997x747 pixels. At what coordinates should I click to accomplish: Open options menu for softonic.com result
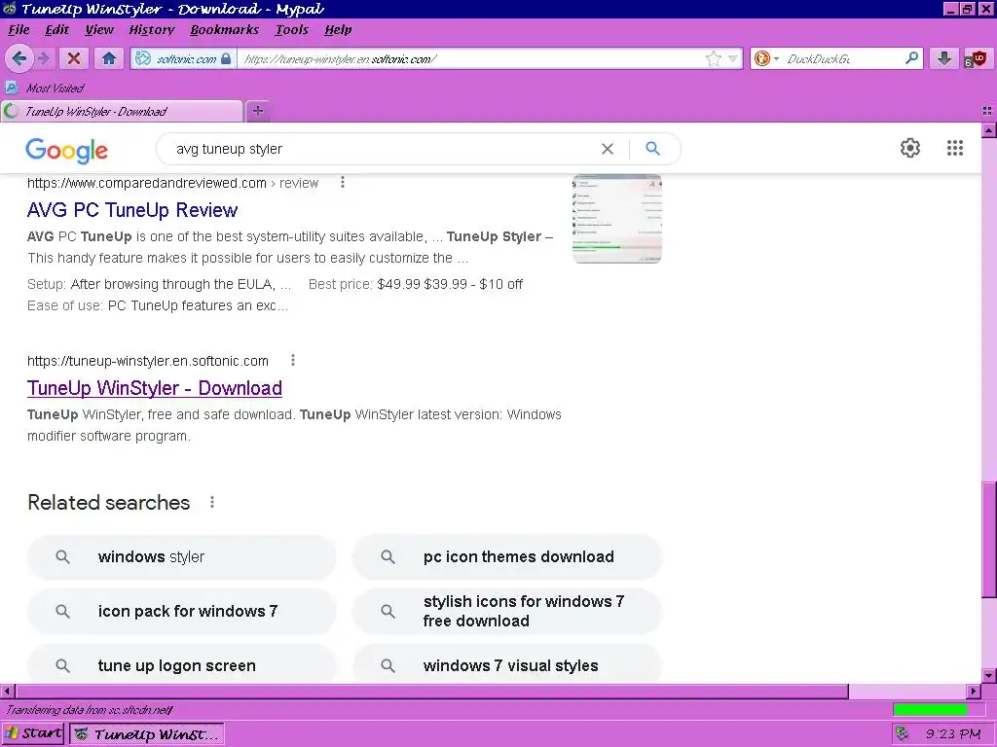tap(292, 360)
